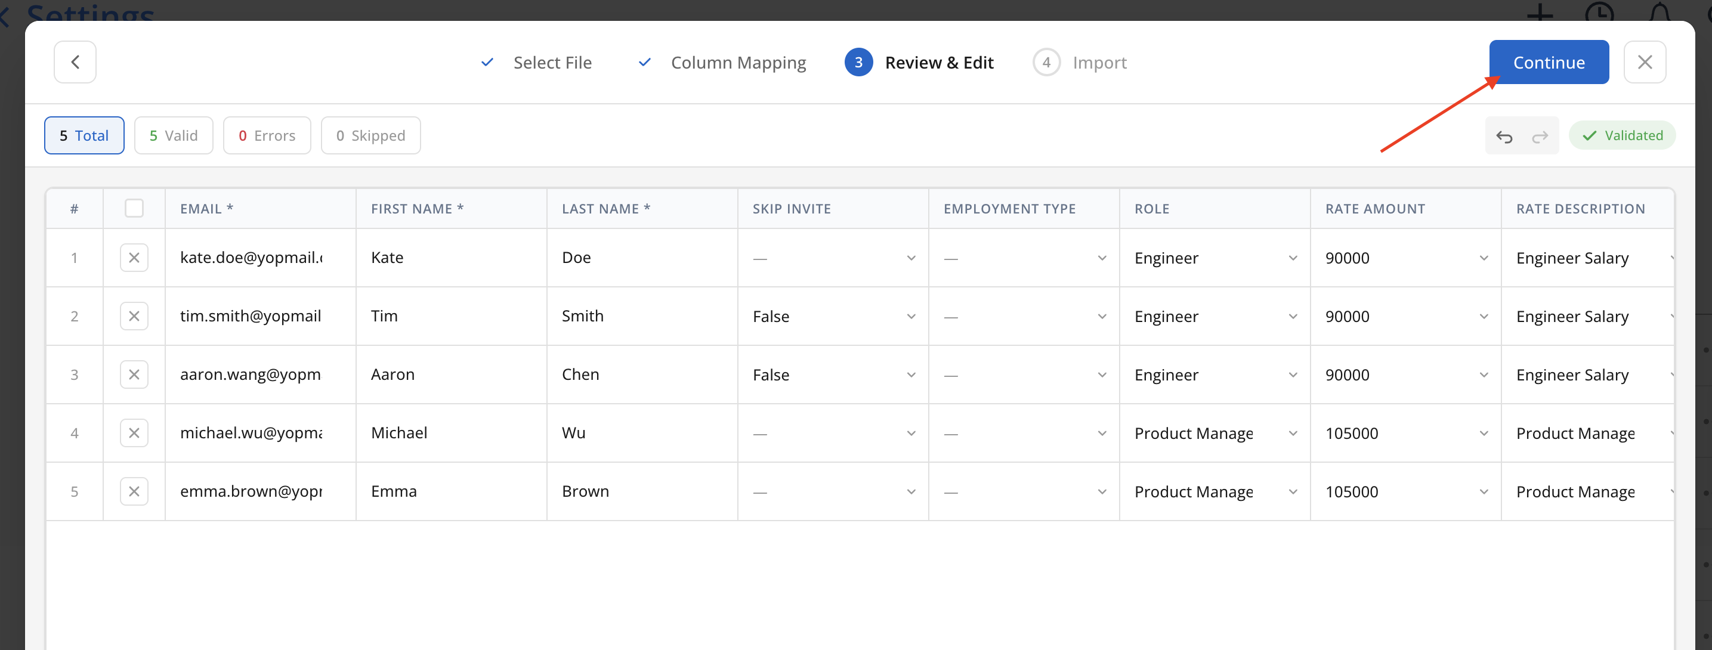Screen dimensions: 1712x650
Task: Show the 5 Valid rows filter
Action: (x=174, y=135)
